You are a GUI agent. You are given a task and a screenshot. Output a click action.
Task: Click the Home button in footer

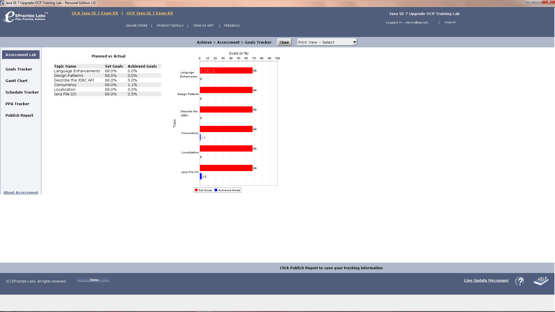93,280
